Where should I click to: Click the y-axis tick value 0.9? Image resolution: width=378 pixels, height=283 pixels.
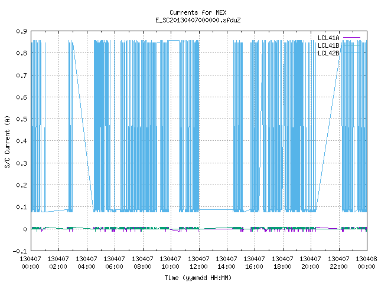click(x=21, y=31)
